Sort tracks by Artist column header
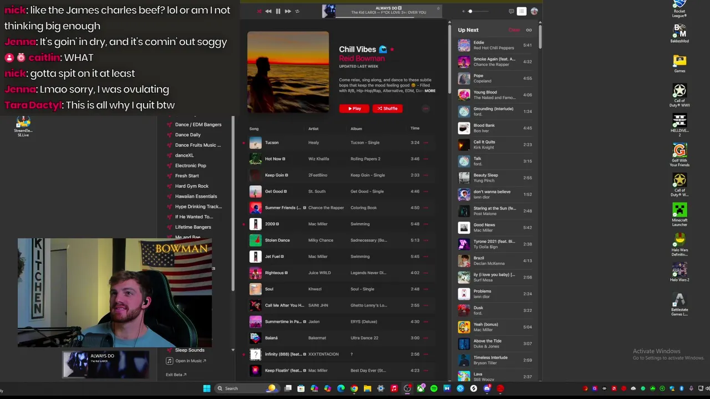This screenshot has height=399, width=710. [x=313, y=129]
